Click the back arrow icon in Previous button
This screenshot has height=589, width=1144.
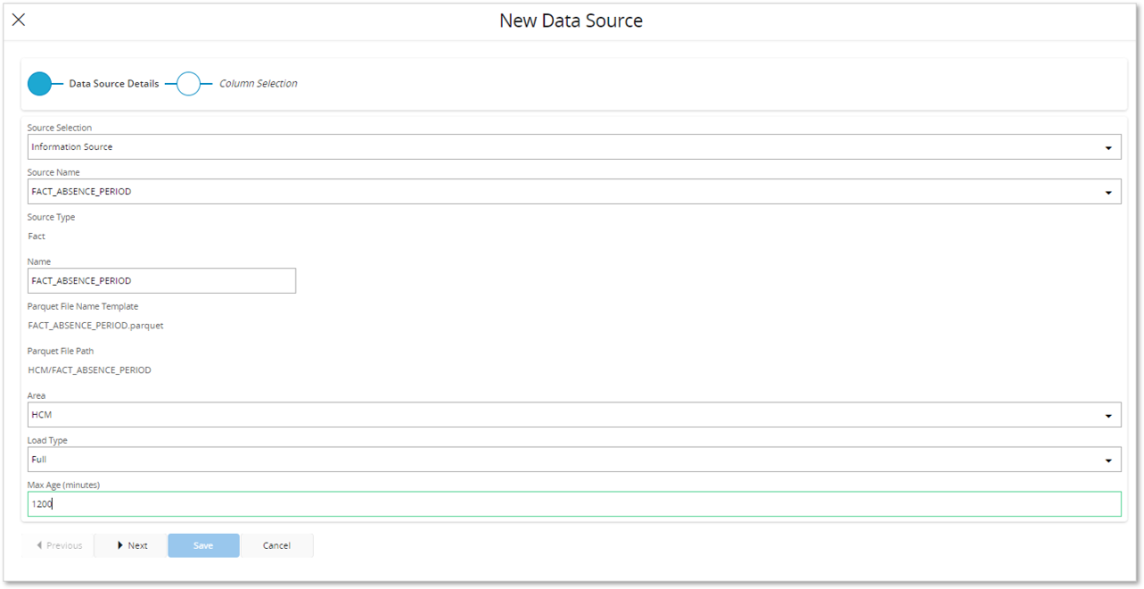coord(39,545)
